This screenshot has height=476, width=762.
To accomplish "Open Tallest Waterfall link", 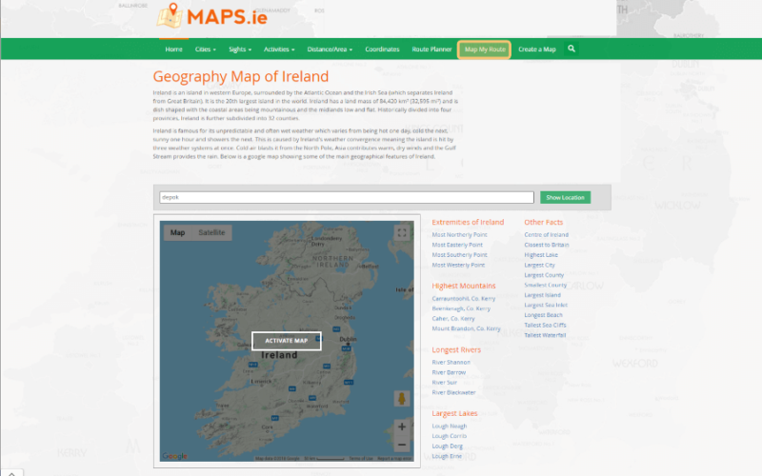I will pos(545,335).
